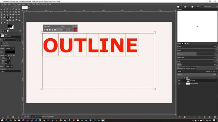Open status bar zoom level dropdown
The width and height of the screenshot is (218, 122).
39,117
